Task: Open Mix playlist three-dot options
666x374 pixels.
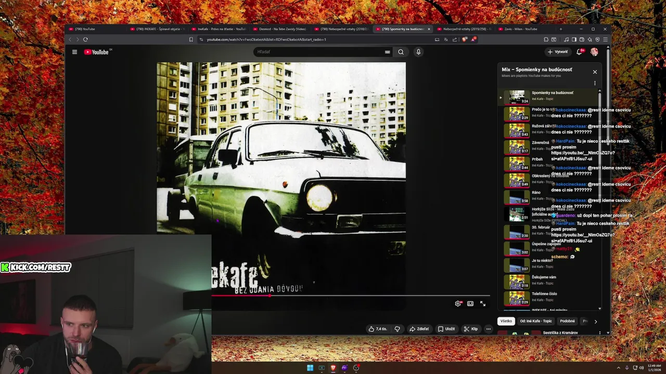Action: pos(595,83)
